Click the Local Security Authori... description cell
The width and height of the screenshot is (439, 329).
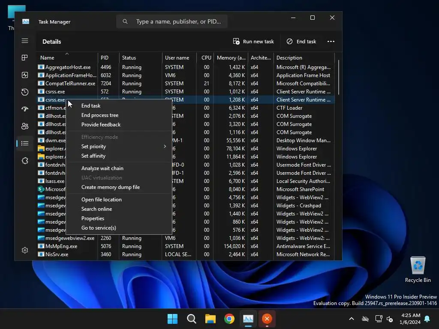(x=304, y=181)
